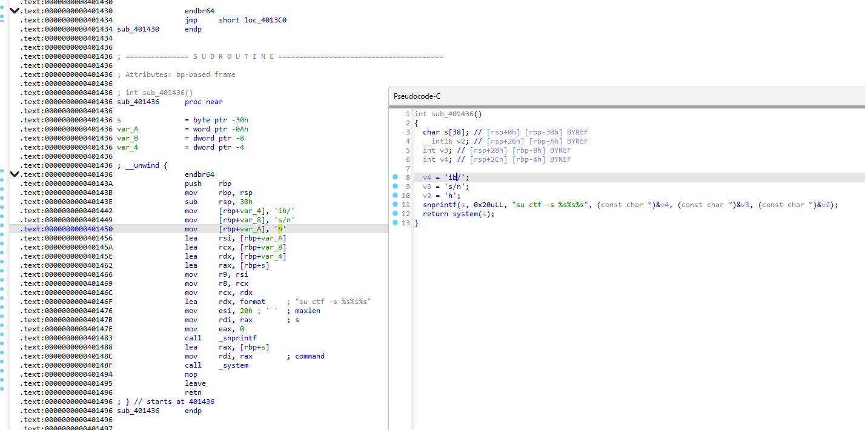The width and height of the screenshot is (865, 430).
Task: Click highlighted 'h' operand in disassembly
Action: click(280, 229)
